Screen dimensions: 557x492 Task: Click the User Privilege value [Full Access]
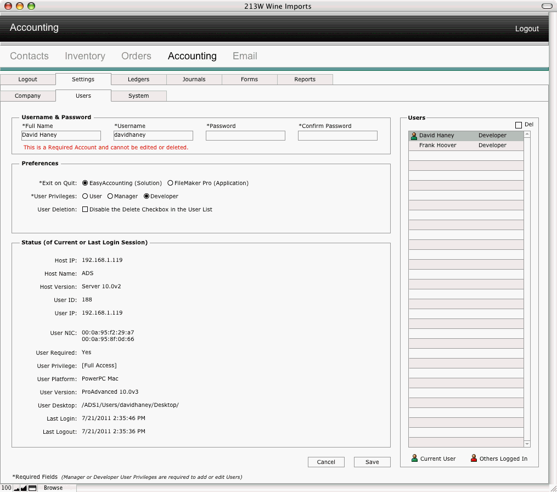point(99,366)
